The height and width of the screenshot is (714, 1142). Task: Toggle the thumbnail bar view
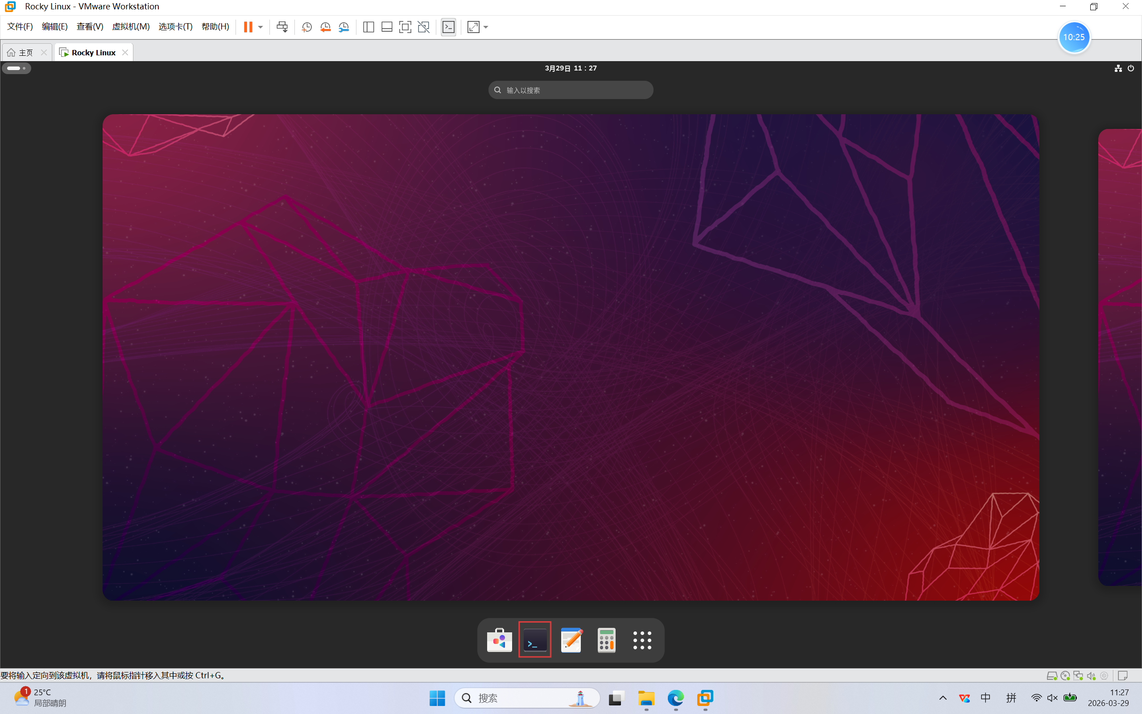[x=387, y=27]
